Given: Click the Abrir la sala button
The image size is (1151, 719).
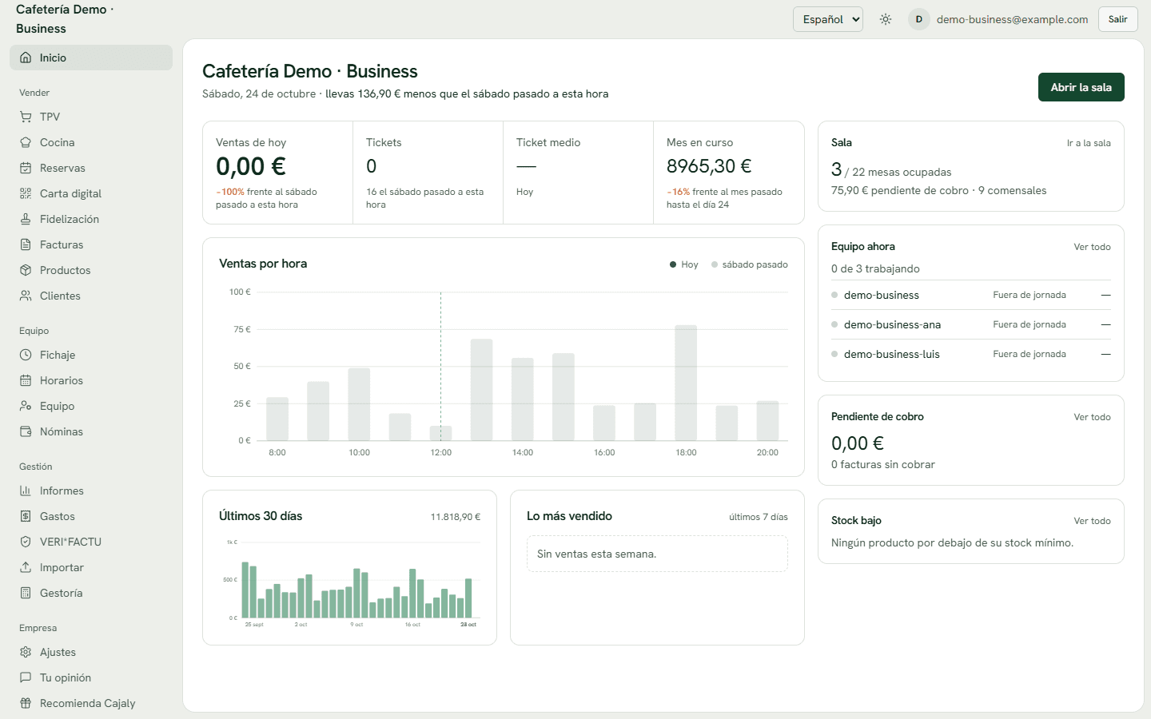Looking at the screenshot, I should pos(1081,87).
